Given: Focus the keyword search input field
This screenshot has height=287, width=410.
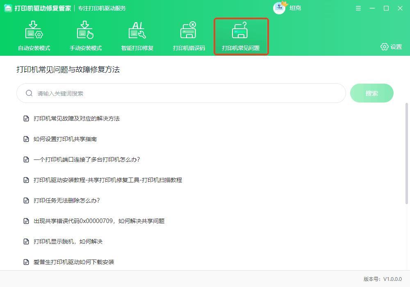Looking at the screenshot, I should 184,93.
